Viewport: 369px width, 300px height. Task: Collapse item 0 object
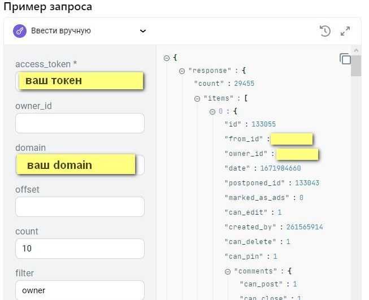[212, 111]
